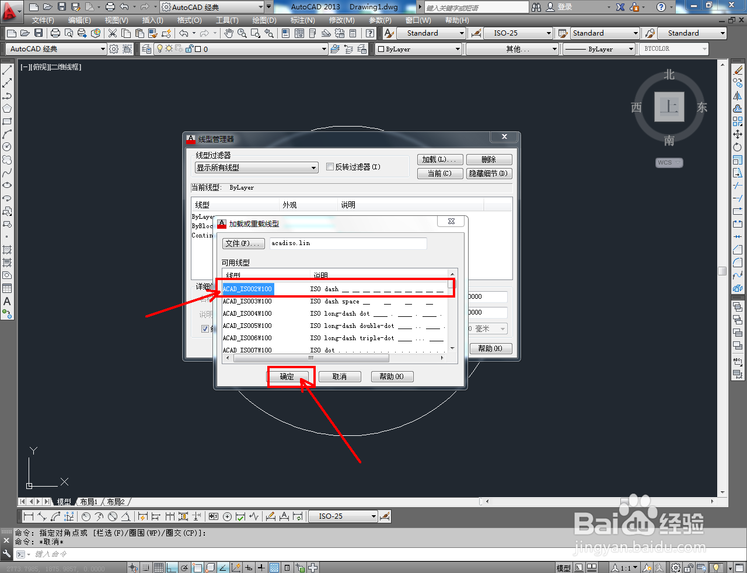Click the Undo arrow icon in standard toolbar
The width and height of the screenshot is (747, 573).
184,33
